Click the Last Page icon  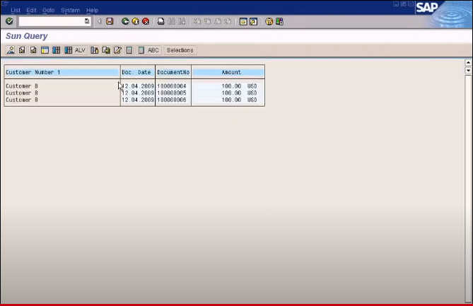228,21
